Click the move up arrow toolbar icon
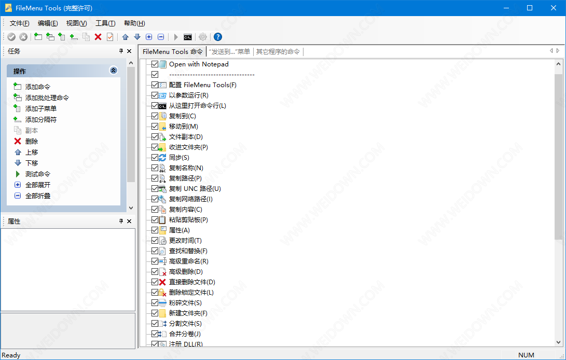The image size is (566, 360). pyautogui.click(x=125, y=37)
